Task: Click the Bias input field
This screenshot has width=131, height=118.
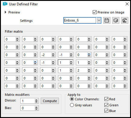Action: point(28,108)
